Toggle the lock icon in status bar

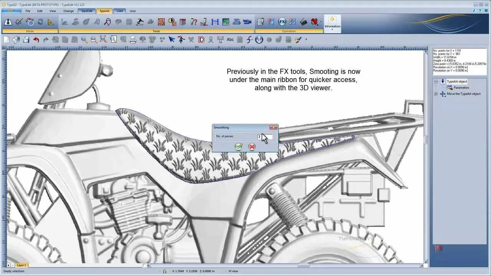(x=165, y=271)
